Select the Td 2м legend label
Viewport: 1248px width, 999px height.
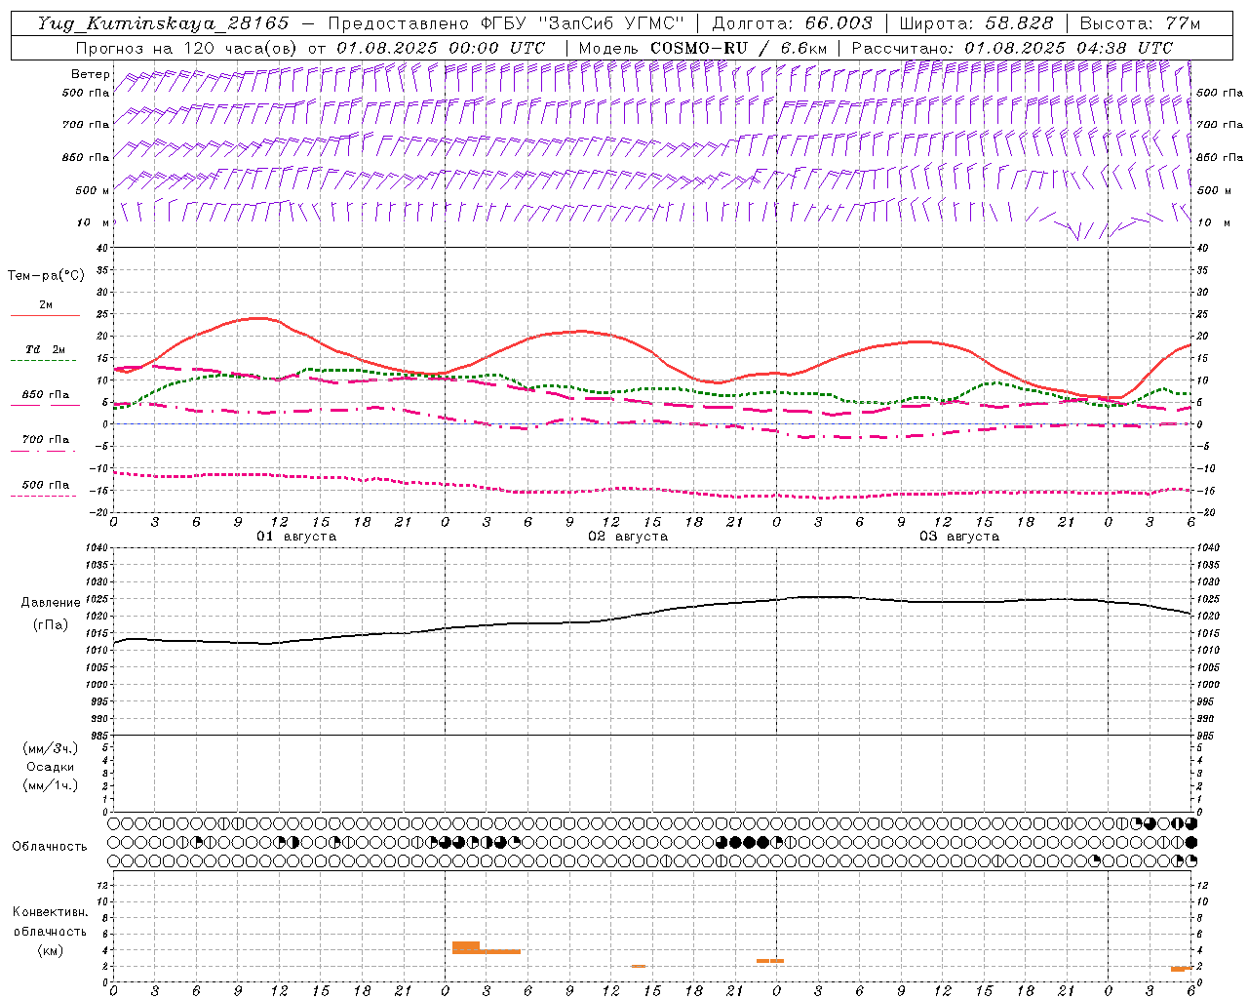(x=46, y=349)
